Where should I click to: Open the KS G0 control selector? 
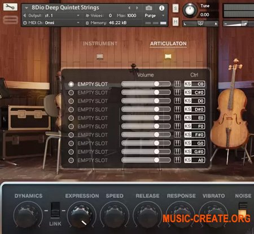pos(195,143)
